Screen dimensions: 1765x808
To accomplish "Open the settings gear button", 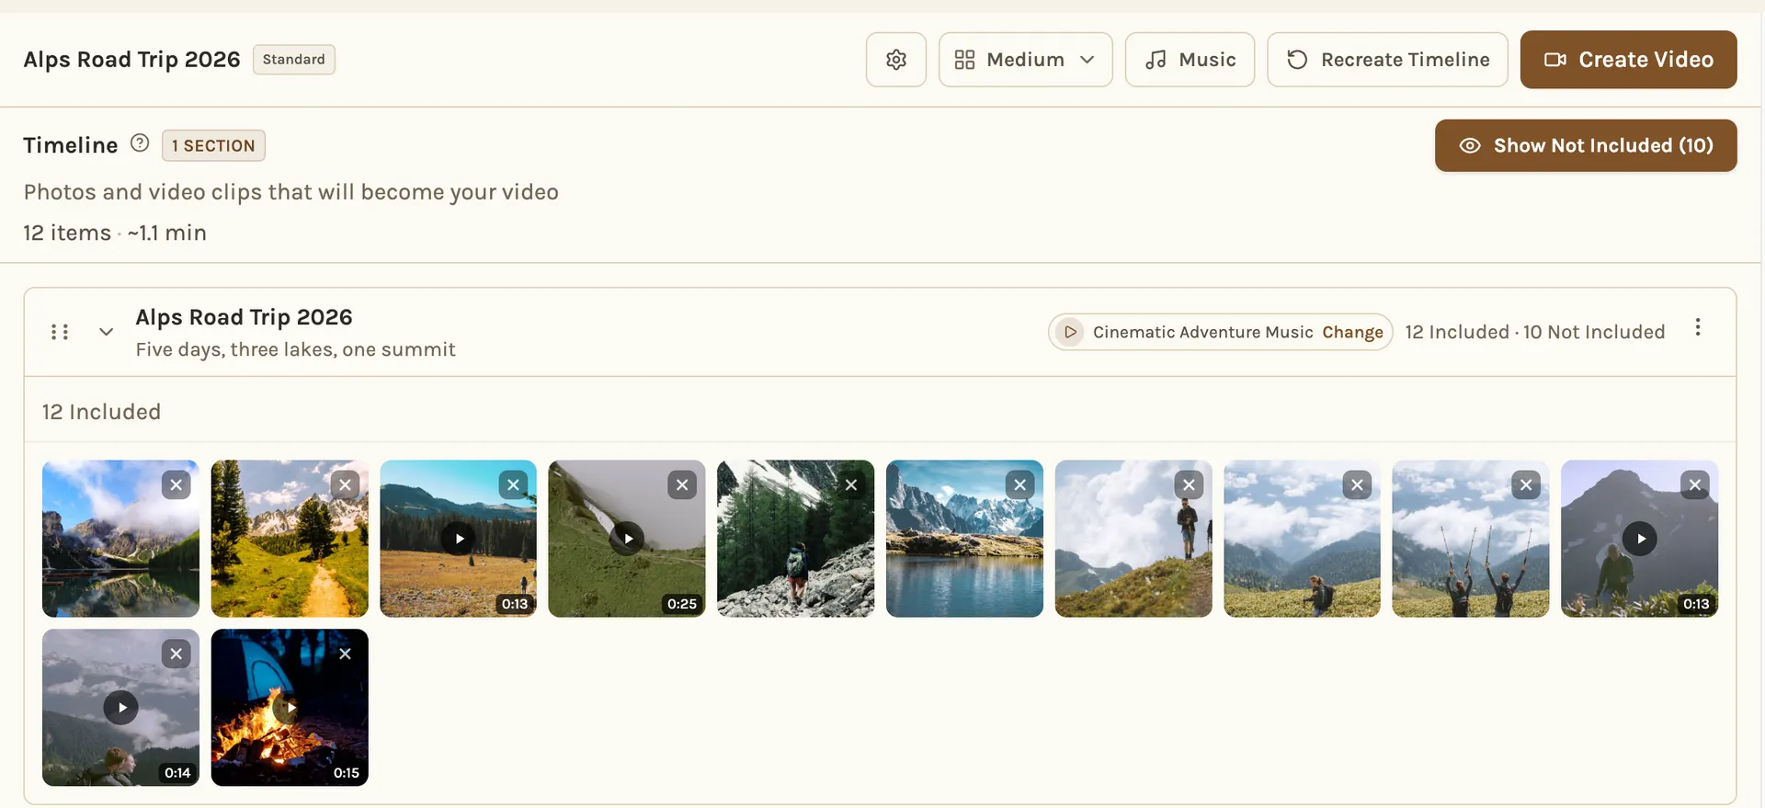I will 895,60.
